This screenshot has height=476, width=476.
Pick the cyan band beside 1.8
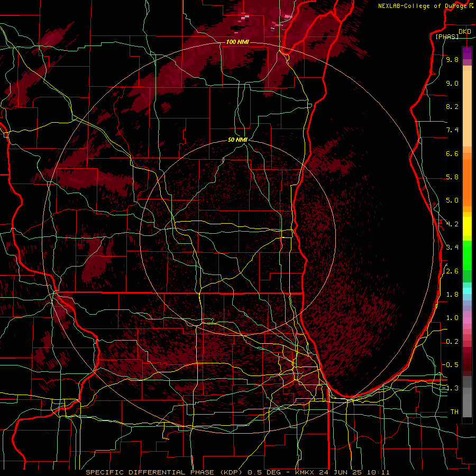coord(467,291)
